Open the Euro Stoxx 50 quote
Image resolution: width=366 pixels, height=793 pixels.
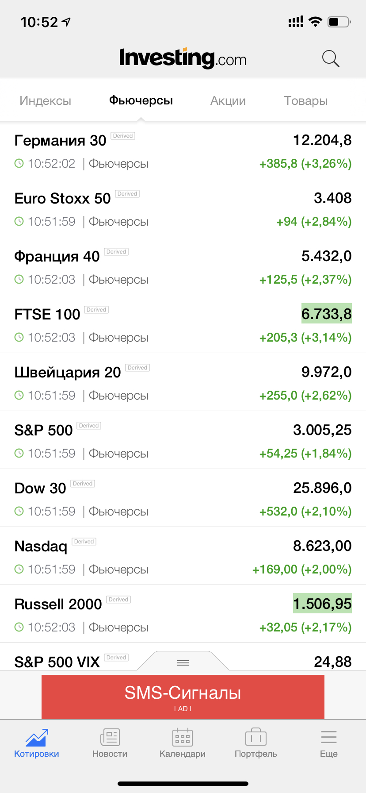183,209
